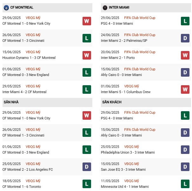Click FIFA Club World Cup above Palmeiras match
The width and height of the screenshot is (192, 191).
pos(140,35)
